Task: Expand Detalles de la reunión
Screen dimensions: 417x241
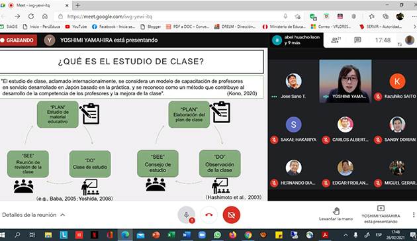Action: (34, 215)
